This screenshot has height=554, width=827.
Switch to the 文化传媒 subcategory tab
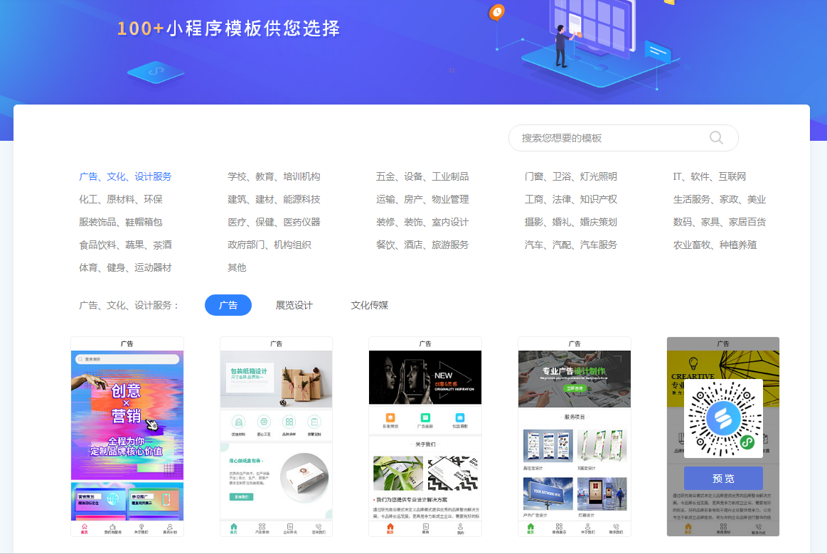pos(369,305)
